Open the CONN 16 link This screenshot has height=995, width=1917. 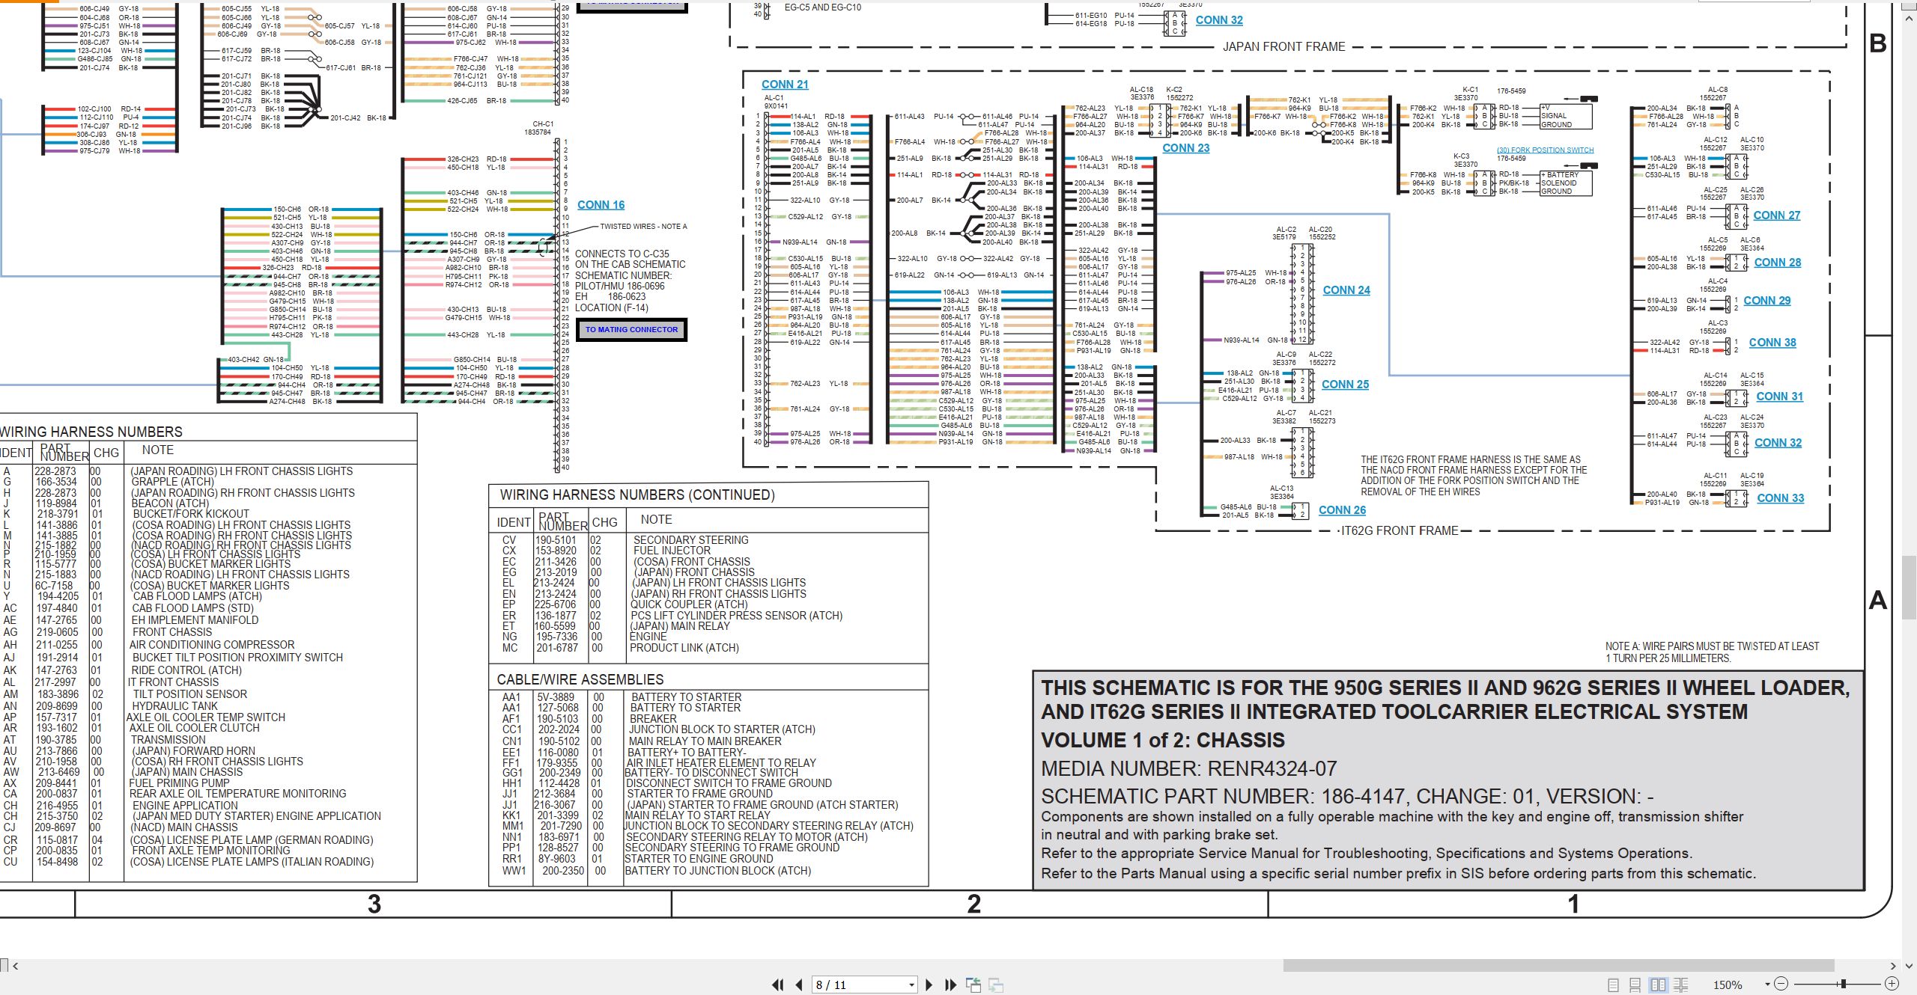(x=601, y=205)
